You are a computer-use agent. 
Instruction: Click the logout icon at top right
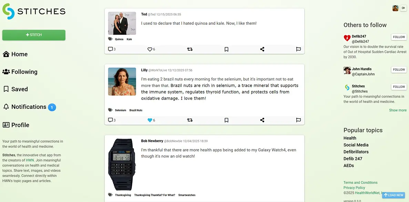(403, 8)
